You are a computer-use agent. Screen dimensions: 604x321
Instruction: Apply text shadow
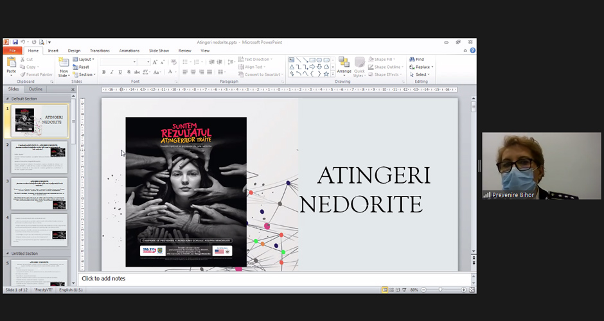129,72
